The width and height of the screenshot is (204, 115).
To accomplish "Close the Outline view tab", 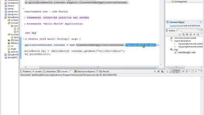I will [177, 31].
